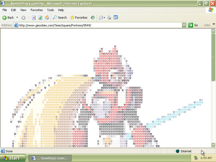Open the Back history dropdown arrow
This screenshot has height=162, width=216.
(17, 18)
